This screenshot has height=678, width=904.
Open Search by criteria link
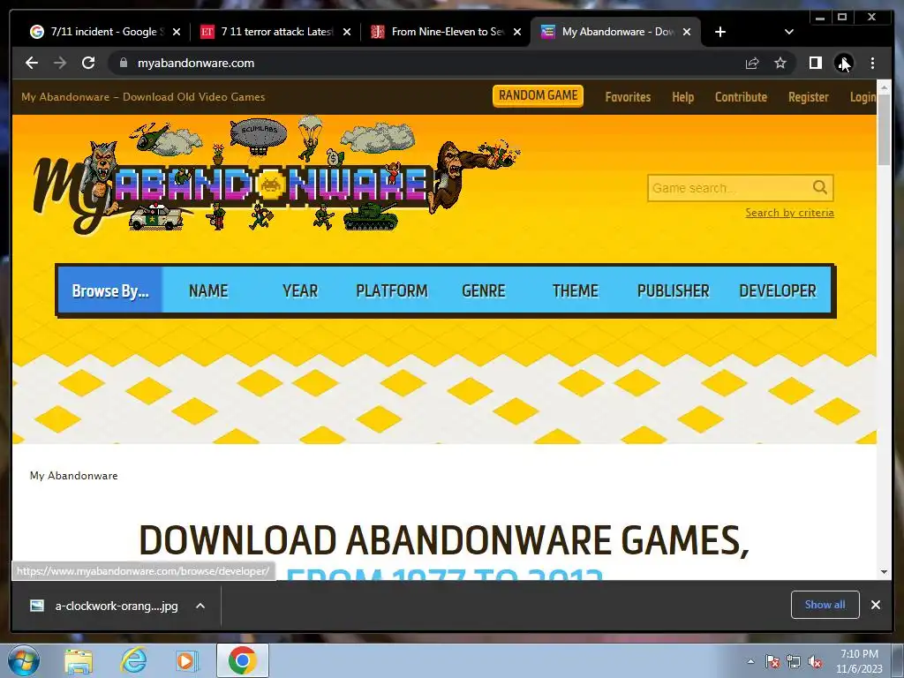pyautogui.click(x=789, y=213)
